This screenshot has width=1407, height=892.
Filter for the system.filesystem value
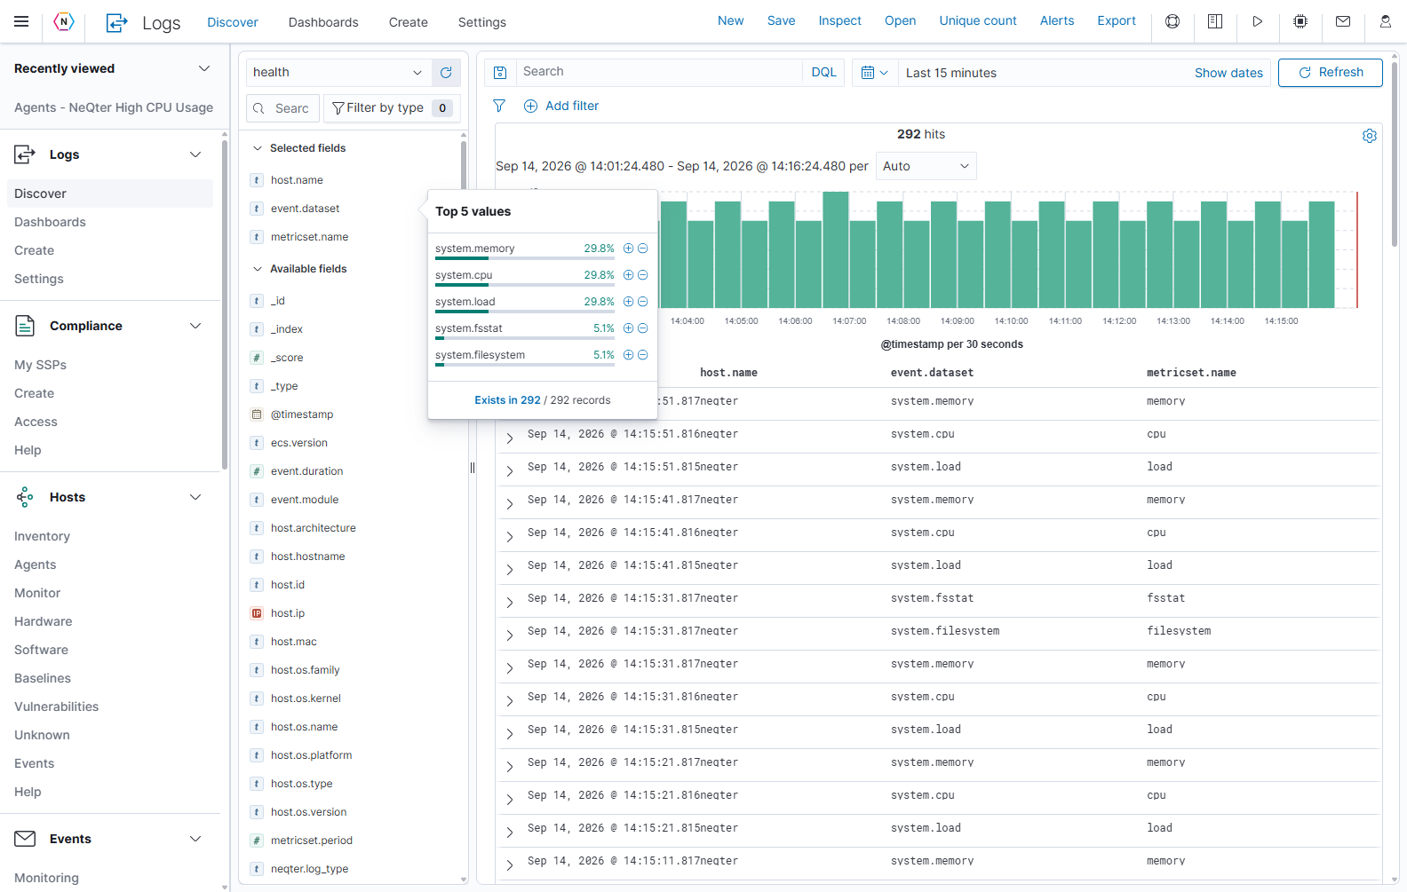point(628,355)
